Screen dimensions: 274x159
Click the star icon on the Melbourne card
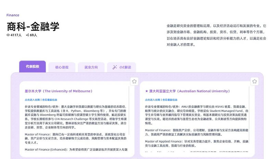(134, 81)
